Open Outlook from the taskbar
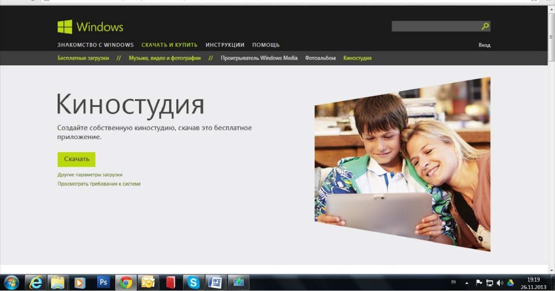Screen dimensions: 555x291 point(147,282)
